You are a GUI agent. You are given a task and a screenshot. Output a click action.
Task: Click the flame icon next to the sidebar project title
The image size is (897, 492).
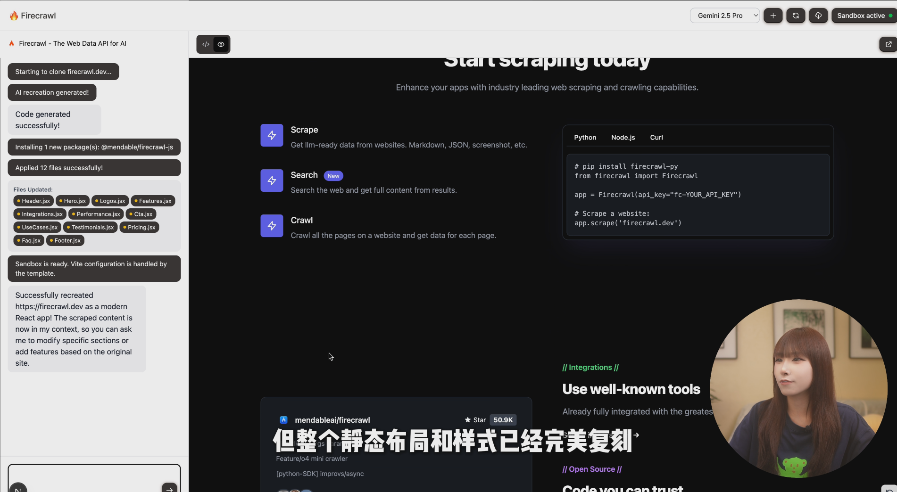[11, 43]
